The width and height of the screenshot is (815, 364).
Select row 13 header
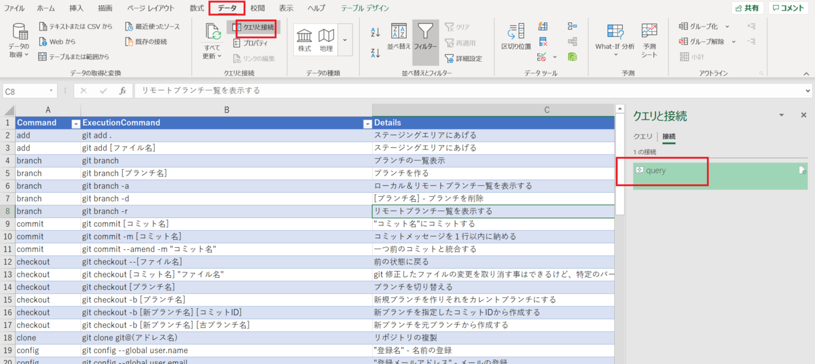7,274
